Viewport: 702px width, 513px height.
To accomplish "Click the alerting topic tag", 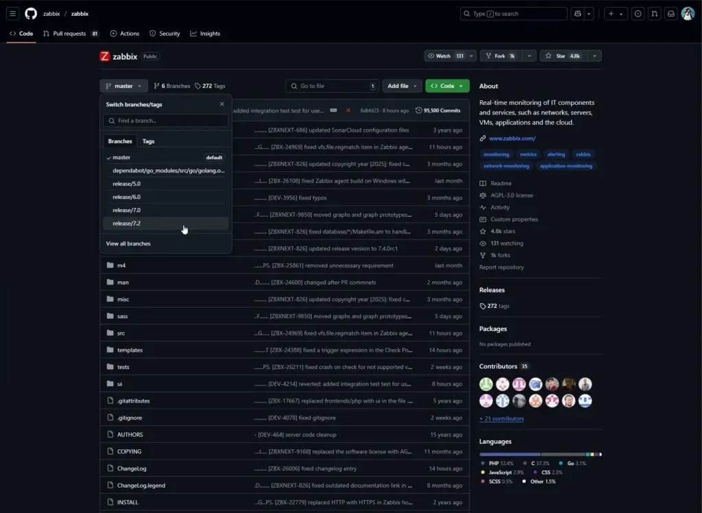I will click(555, 154).
